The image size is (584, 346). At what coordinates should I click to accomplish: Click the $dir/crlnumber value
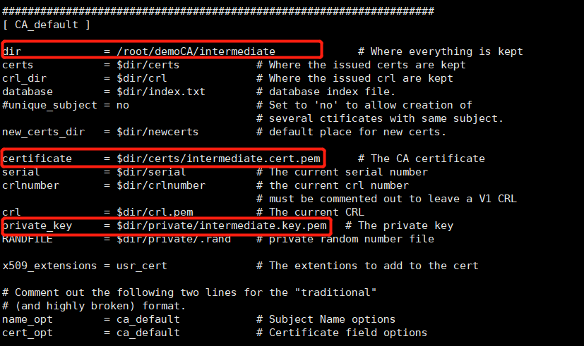pos(161,185)
